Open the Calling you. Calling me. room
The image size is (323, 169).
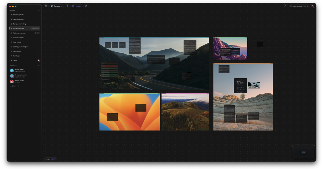tap(24, 47)
